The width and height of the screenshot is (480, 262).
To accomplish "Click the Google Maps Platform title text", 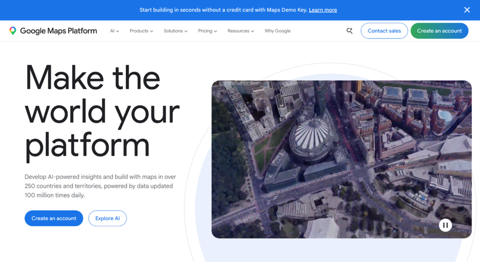I will [59, 30].
